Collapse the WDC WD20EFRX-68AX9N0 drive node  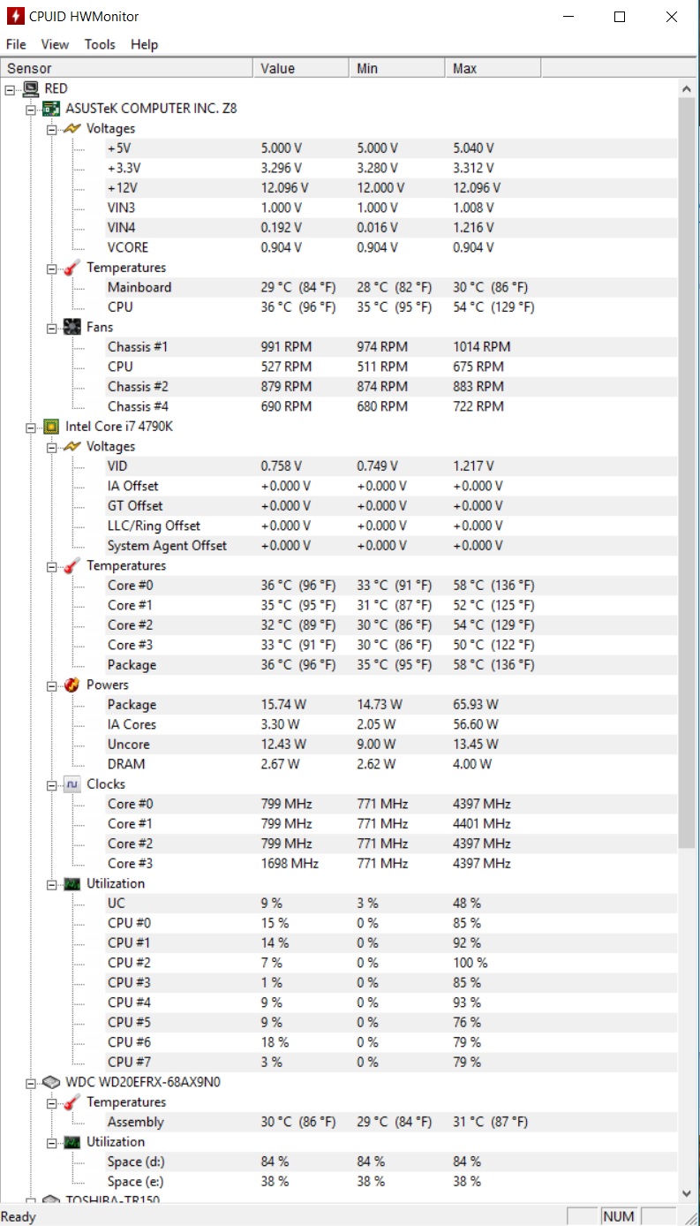pos(31,1082)
